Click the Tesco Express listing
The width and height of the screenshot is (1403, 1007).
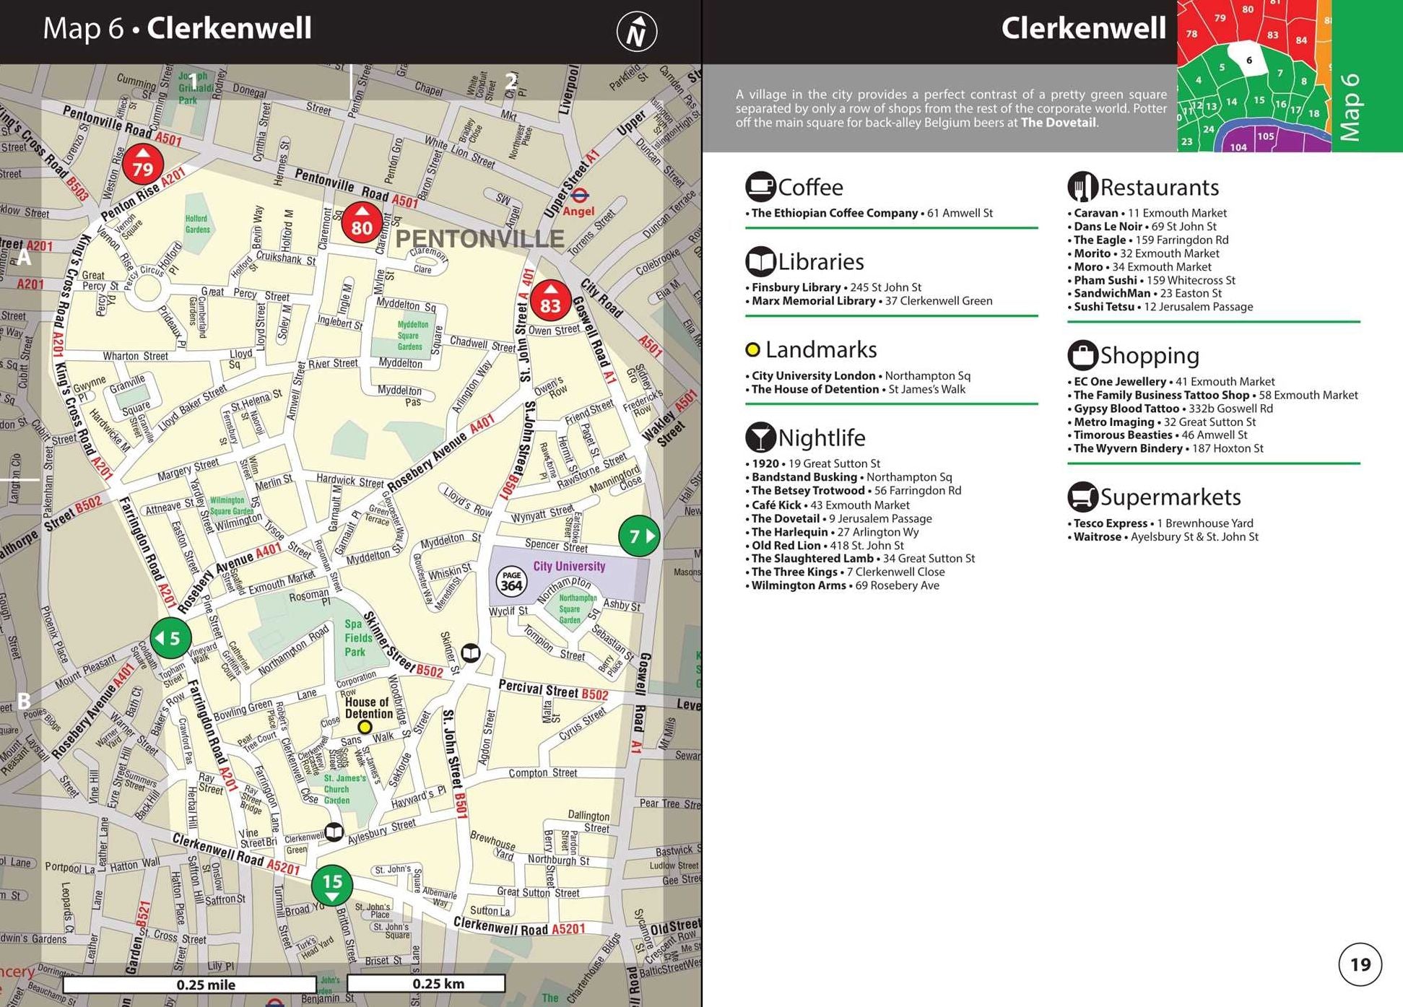point(1160,523)
